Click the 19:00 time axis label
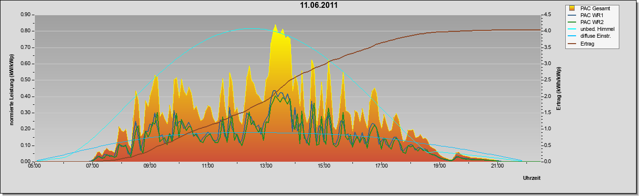This screenshot has height=196, width=639. pos(439,167)
